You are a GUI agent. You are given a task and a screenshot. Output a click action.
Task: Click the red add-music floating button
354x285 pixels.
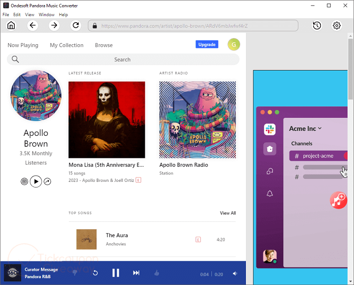pyautogui.click(x=338, y=200)
